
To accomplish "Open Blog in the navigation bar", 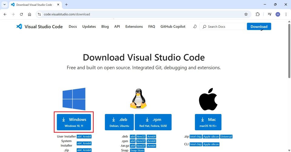I will tap(105, 27).
